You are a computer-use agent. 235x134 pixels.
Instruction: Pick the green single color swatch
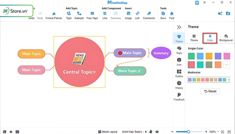pos(192,56)
